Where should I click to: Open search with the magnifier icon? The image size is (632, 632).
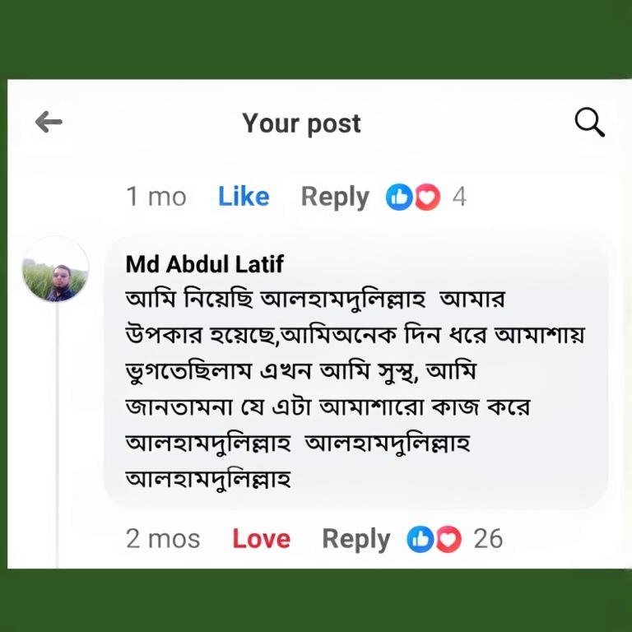point(589,123)
